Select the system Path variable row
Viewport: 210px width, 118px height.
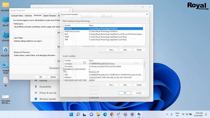pos(104,75)
